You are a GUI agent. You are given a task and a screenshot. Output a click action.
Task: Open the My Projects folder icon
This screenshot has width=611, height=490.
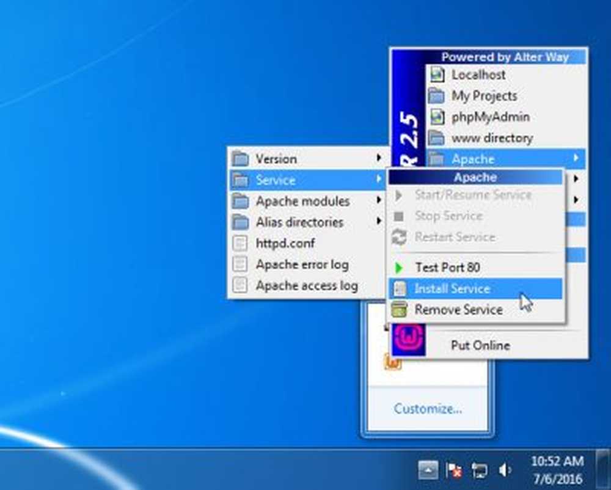pyautogui.click(x=436, y=95)
